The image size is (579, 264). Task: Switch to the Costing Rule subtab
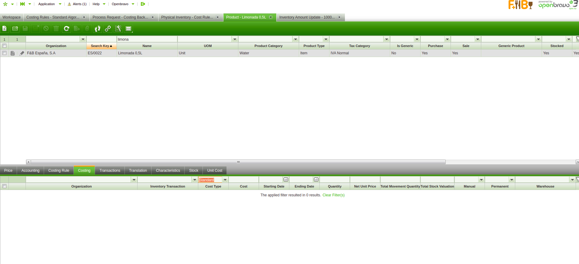(x=59, y=171)
